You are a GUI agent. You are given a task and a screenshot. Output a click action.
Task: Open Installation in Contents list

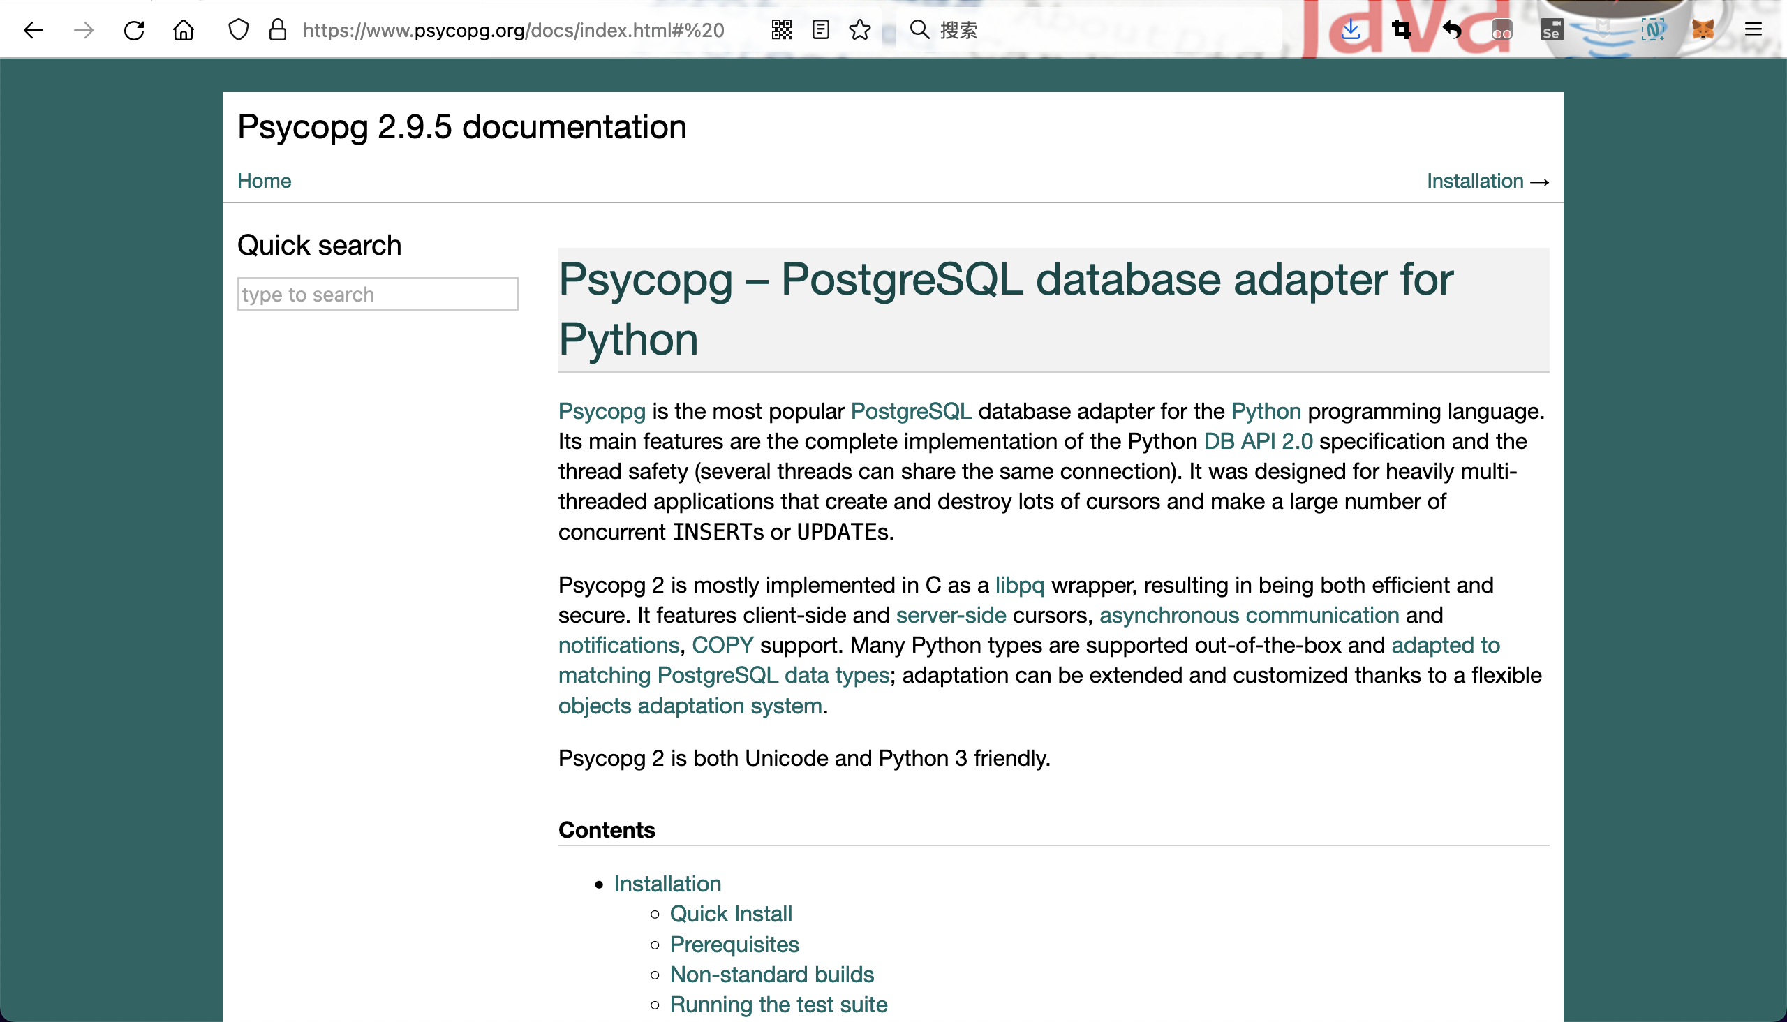coord(667,884)
